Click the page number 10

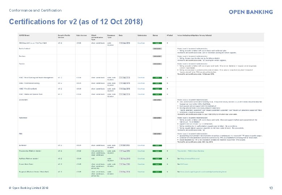271,188
